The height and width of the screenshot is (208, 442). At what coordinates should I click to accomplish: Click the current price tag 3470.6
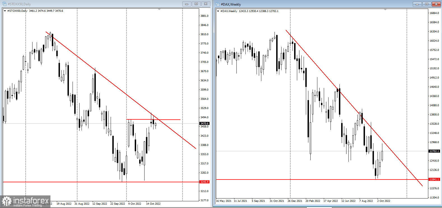coord(204,123)
